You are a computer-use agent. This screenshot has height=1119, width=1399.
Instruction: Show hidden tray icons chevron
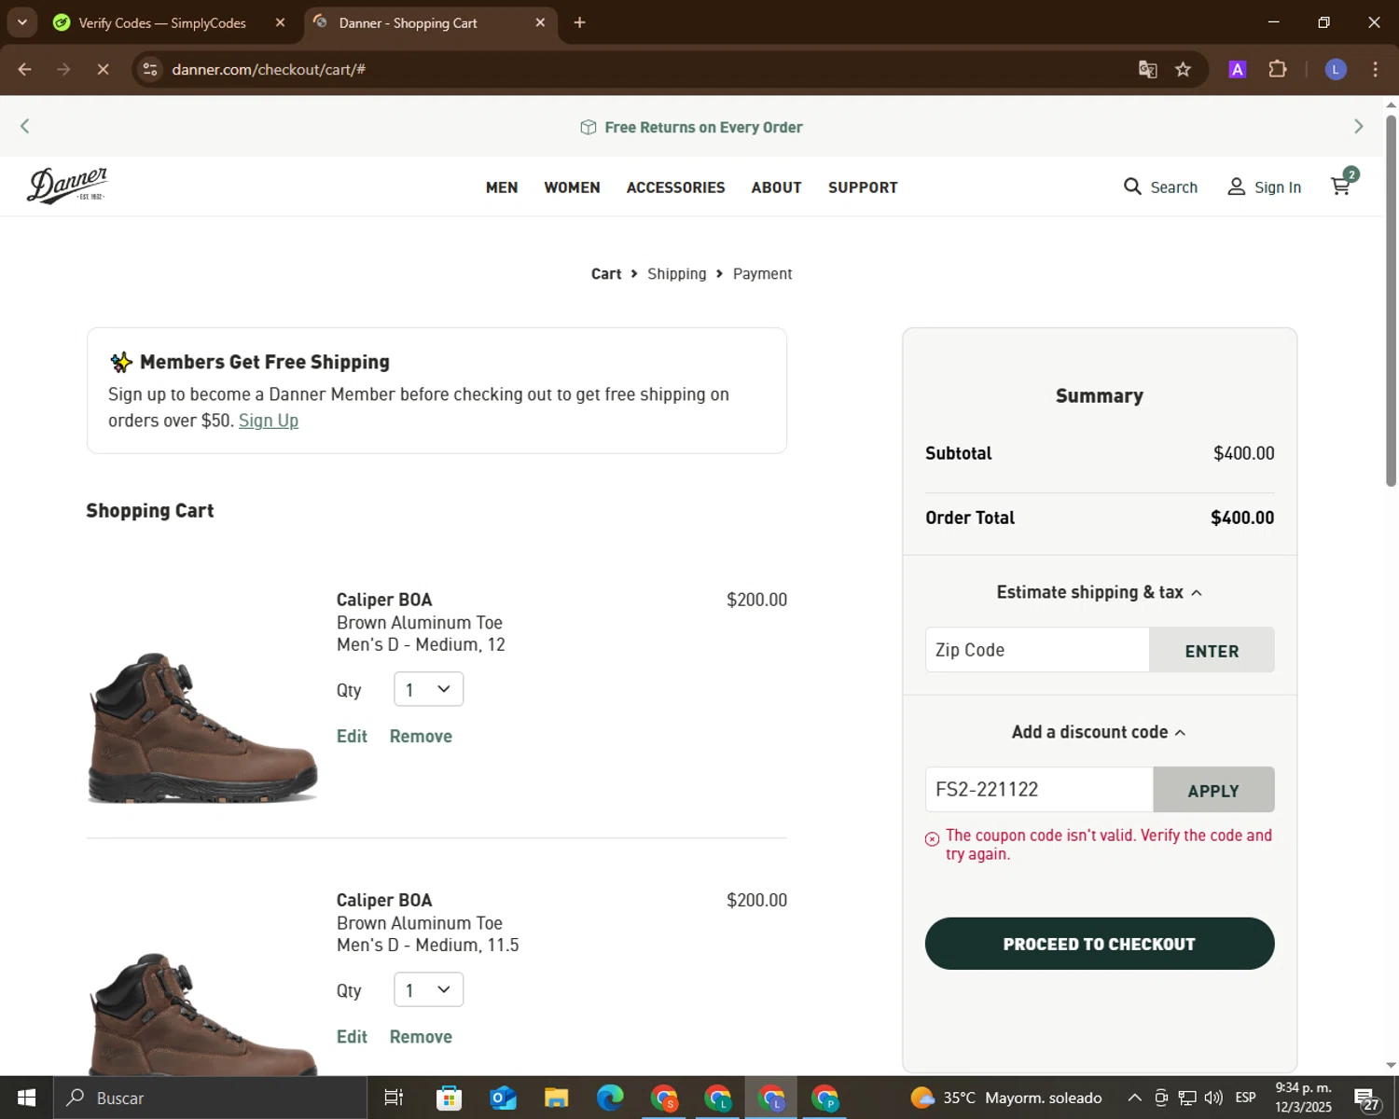point(1134,1098)
